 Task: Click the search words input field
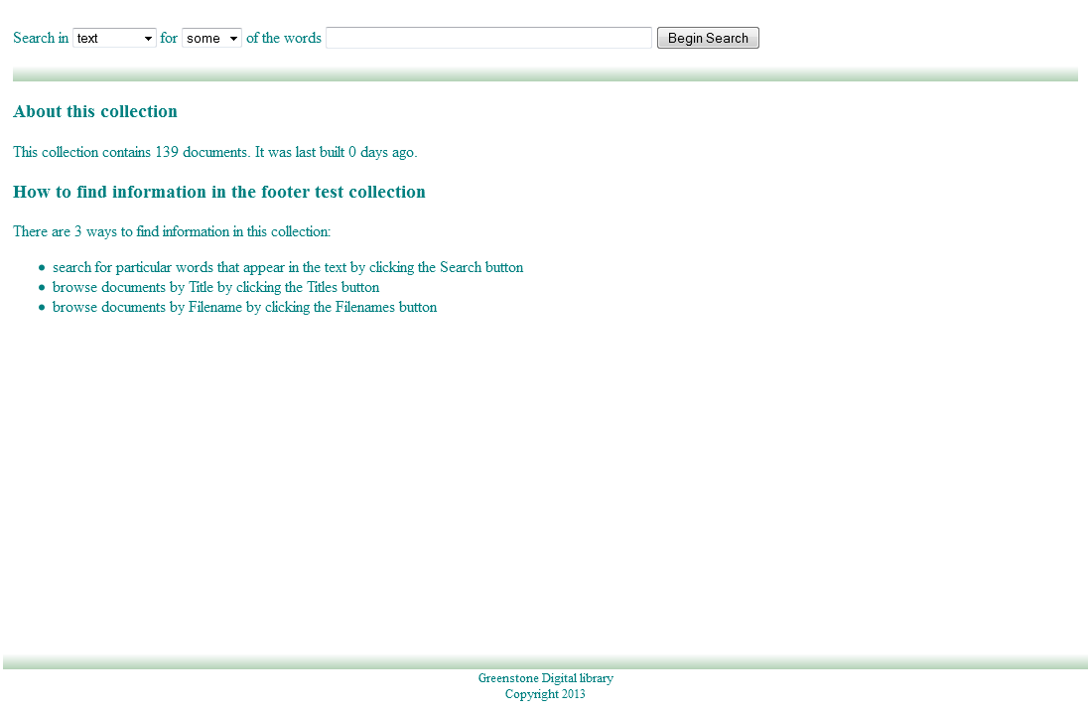[488, 38]
